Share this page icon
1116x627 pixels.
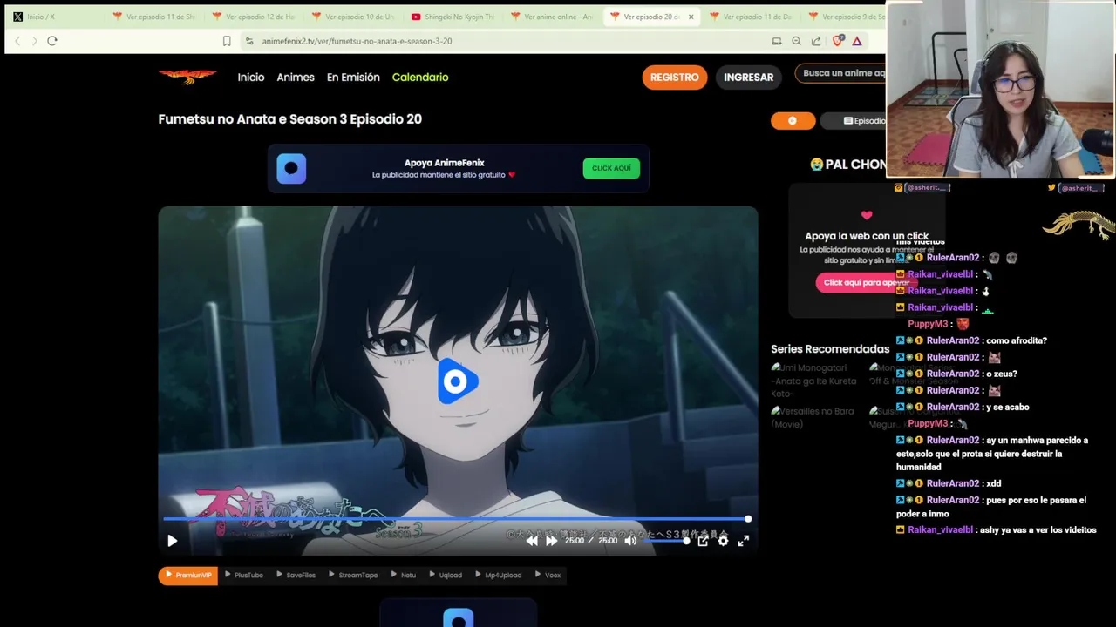816,41
